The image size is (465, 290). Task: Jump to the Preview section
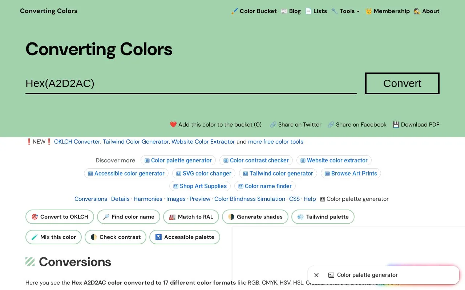tap(200, 199)
